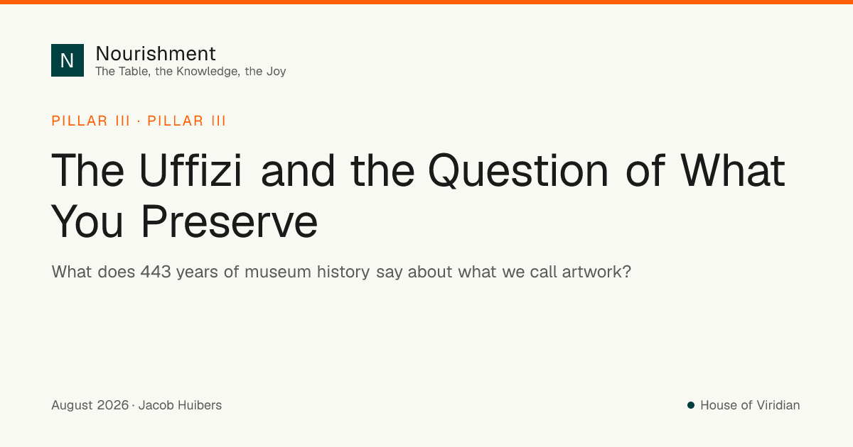
Task: Select the tagline 'The Table, the Knowledge, the Joy'
Action: 191,71
